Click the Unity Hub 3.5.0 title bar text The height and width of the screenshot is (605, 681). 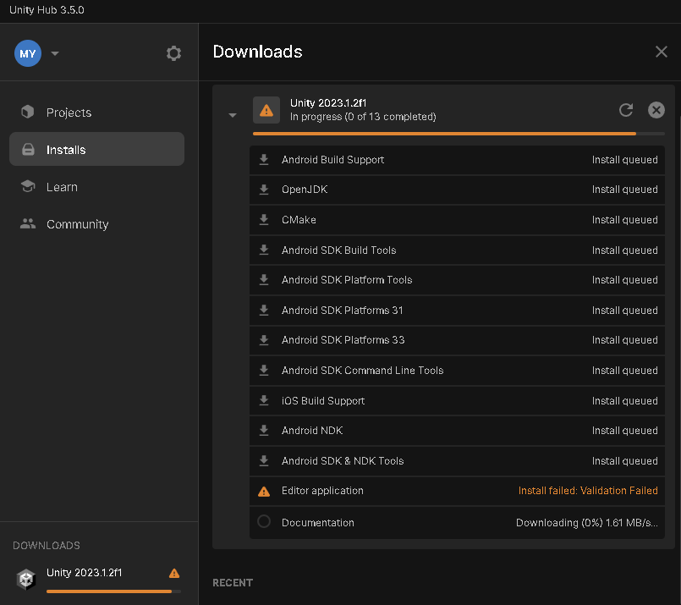(x=47, y=10)
